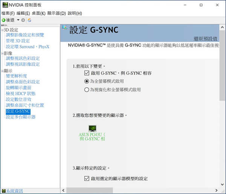Toggle 啟用選定的顯示器模型的設定 checkbox
This screenshot has width=226, height=194.
[x=87, y=179]
